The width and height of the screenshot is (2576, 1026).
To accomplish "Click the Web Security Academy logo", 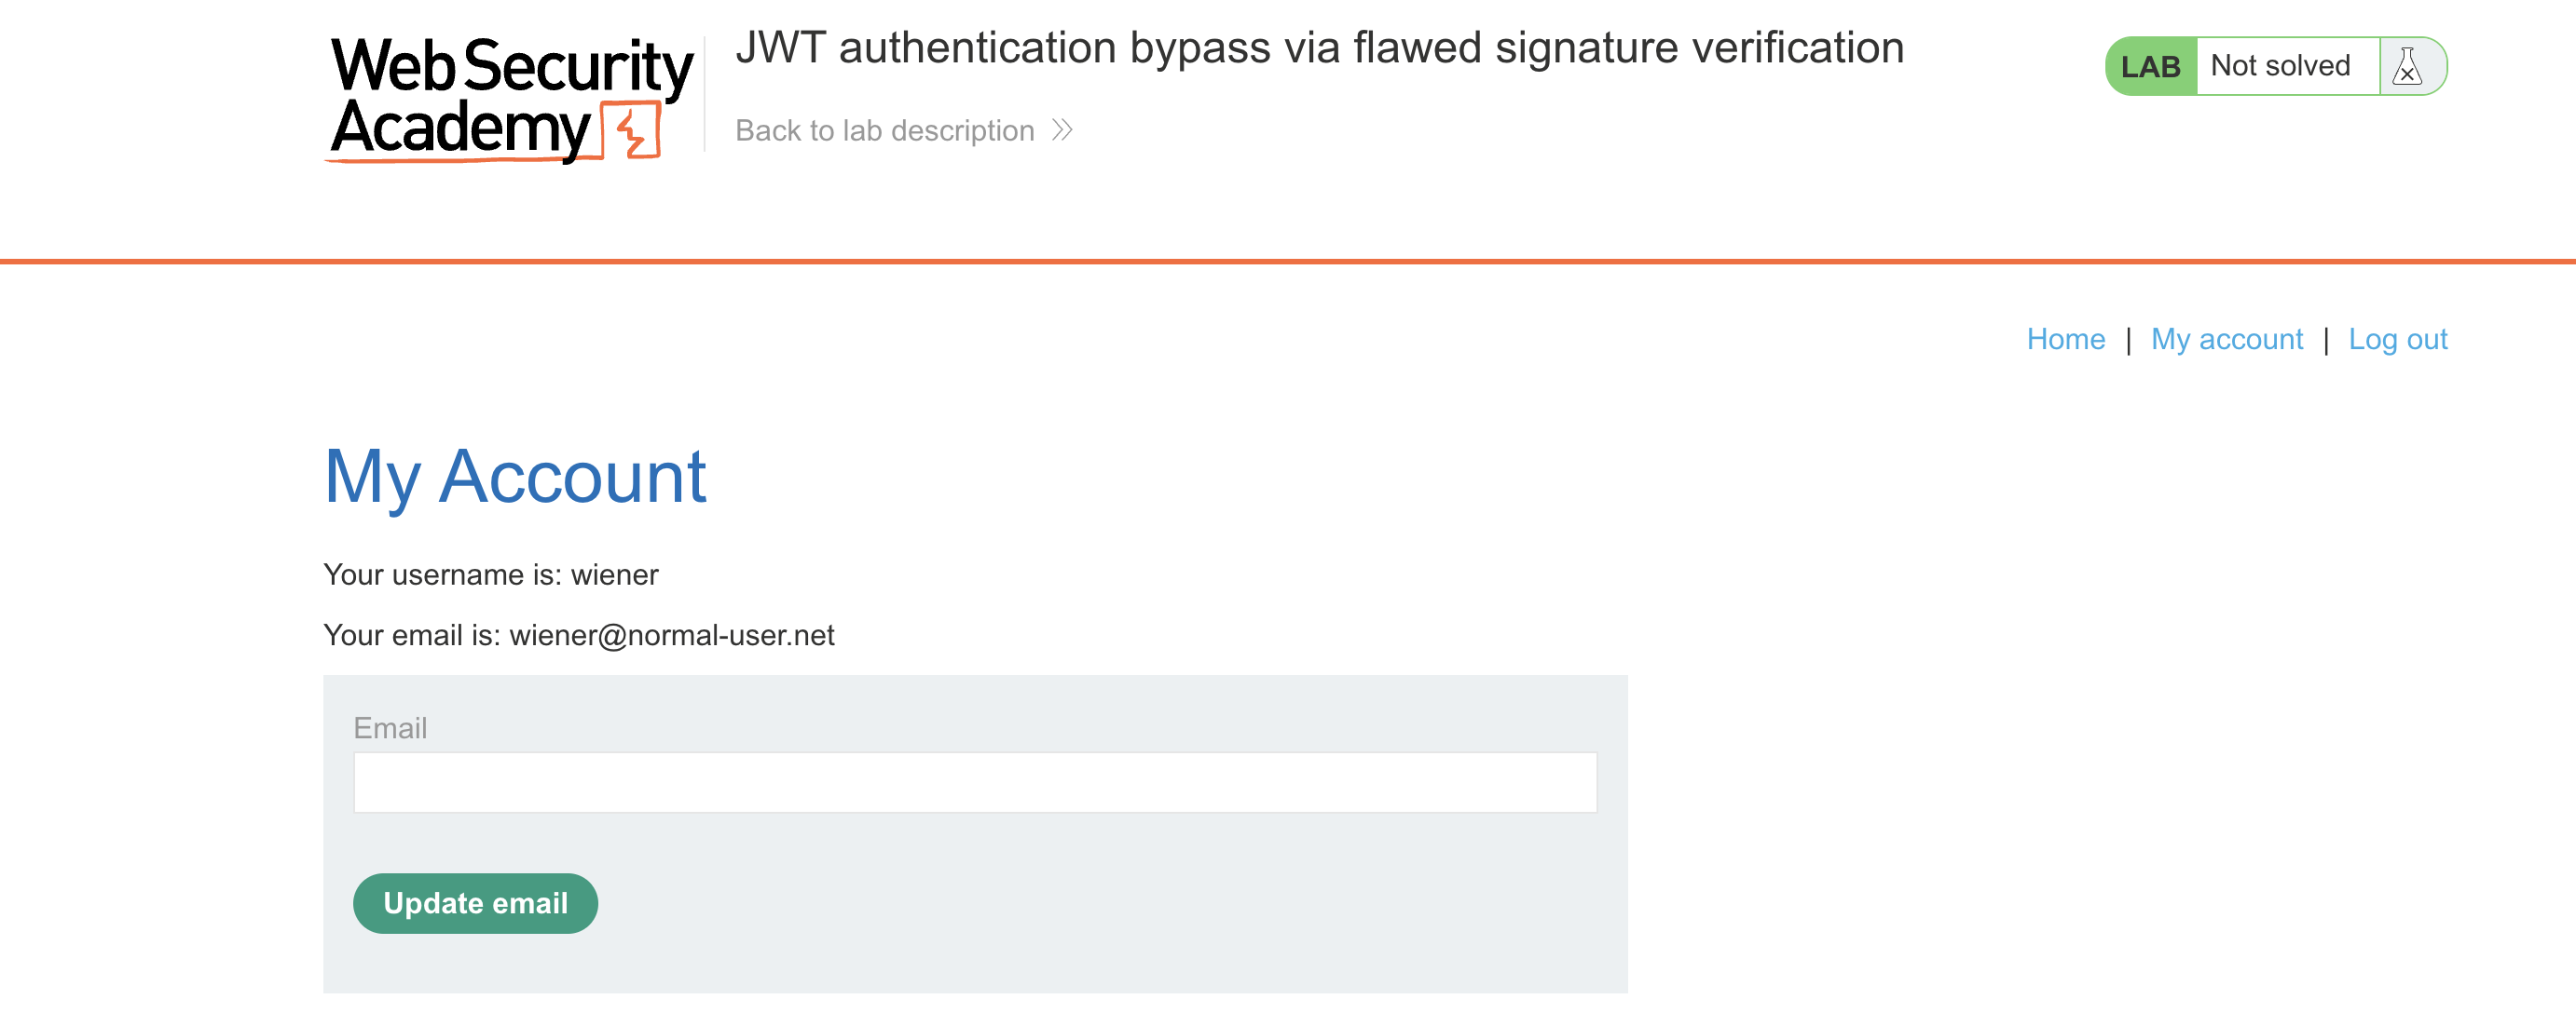I will (x=510, y=97).
